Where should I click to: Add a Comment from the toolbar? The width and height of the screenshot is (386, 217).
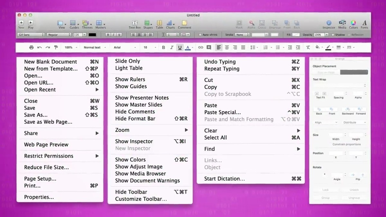pos(184,23)
